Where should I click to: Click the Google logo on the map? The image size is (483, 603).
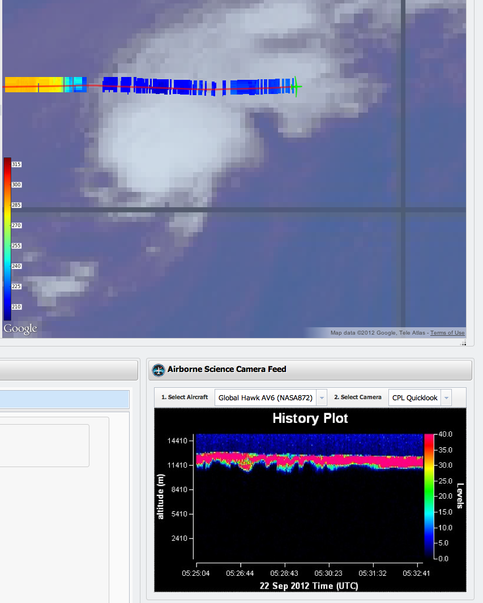pyautogui.click(x=20, y=329)
